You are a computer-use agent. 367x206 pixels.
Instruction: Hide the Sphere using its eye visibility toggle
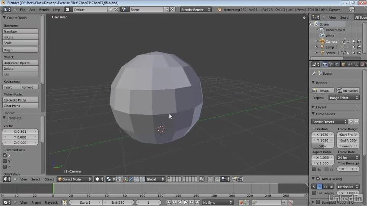pyautogui.click(x=348, y=53)
